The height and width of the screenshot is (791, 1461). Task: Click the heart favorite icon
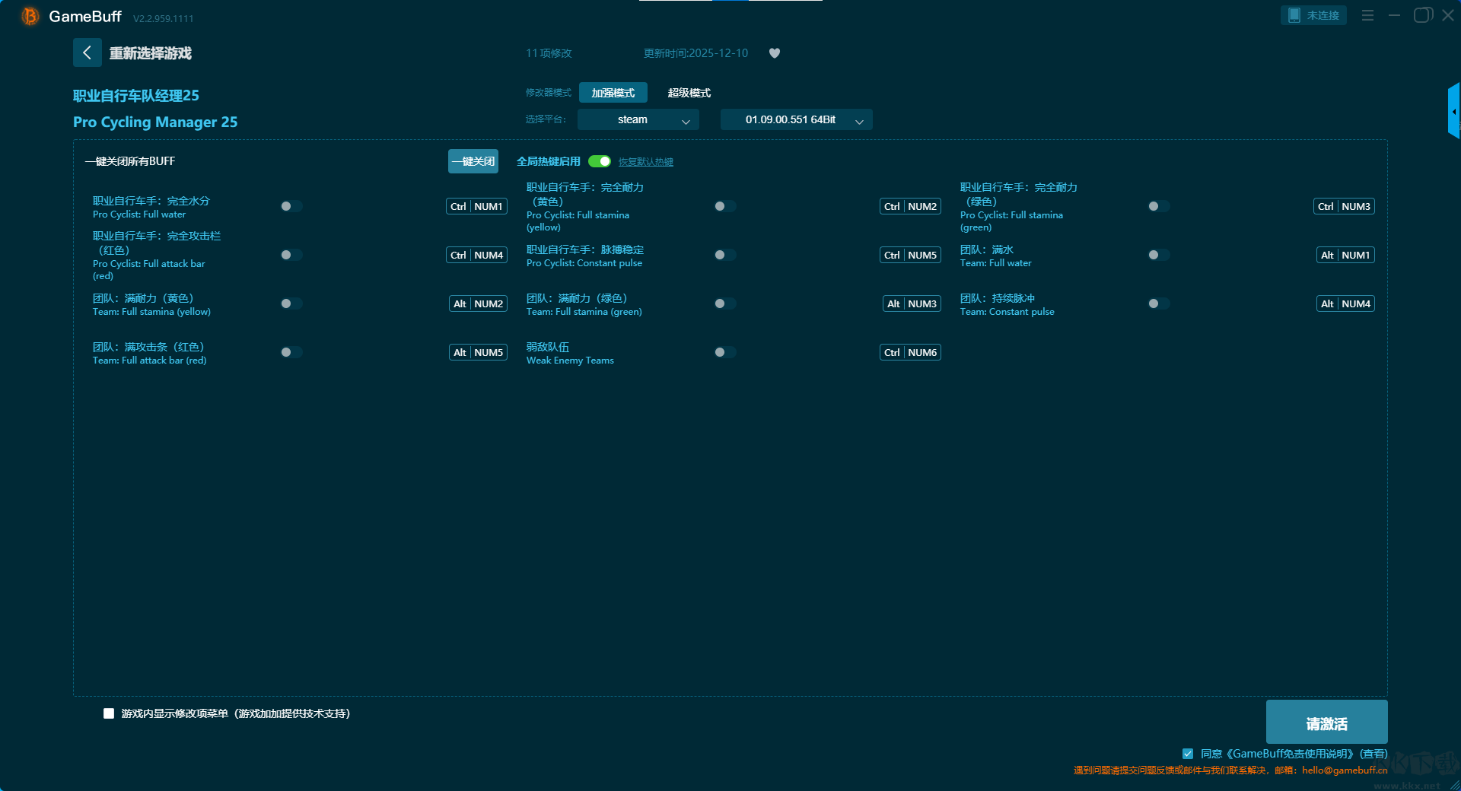click(774, 53)
